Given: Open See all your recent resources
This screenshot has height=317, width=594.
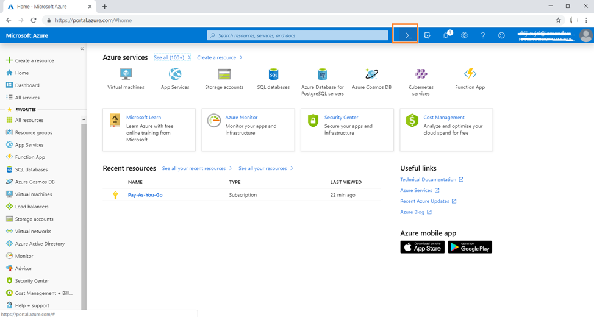Looking at the screenshot, I should (x=194, y=168).
